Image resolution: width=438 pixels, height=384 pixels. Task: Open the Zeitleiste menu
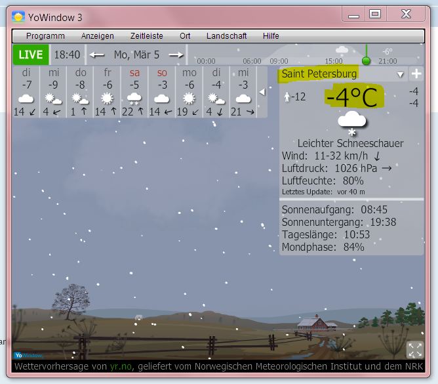[147, 36]
